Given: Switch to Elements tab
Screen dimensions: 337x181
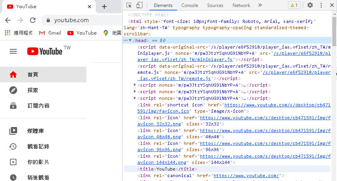Looking at the screenshot, I should (x=163, y=5).
